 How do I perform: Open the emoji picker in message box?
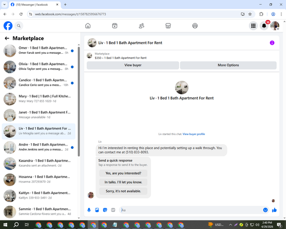point(265,210)
